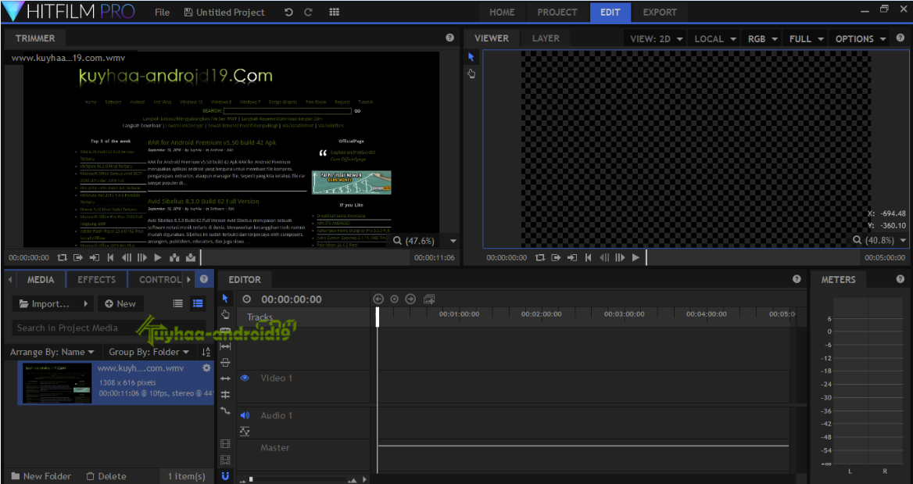913x484 pixels.
Task: Go to previous keyframe in Editor
Action: point(378,299)
